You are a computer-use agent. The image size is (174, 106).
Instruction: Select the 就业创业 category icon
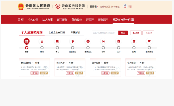(73, 41)
